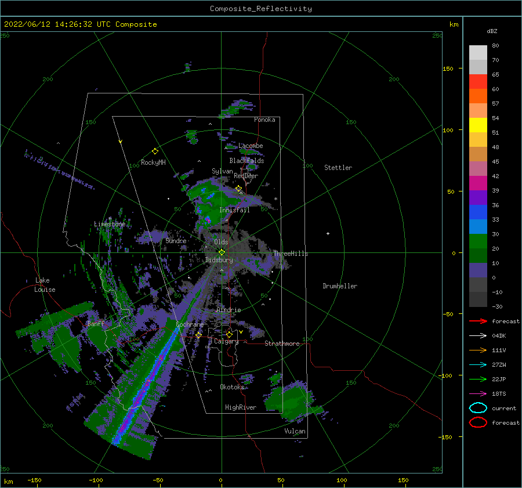Select the white 04DK arrow icon

pos(478,335)
